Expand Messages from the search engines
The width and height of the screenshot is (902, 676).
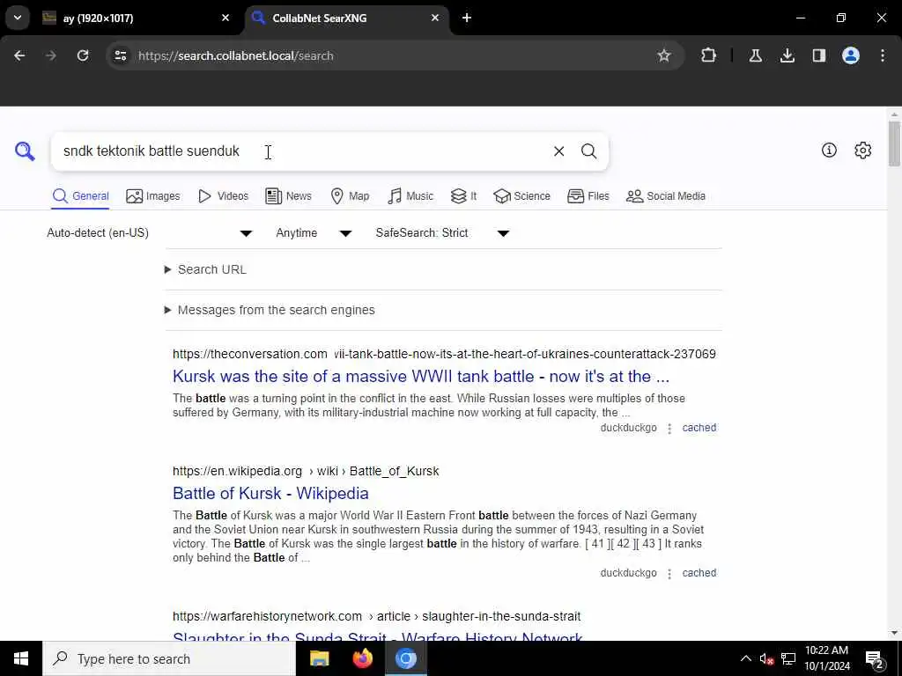pyautogui.click(x=270, y=310)
